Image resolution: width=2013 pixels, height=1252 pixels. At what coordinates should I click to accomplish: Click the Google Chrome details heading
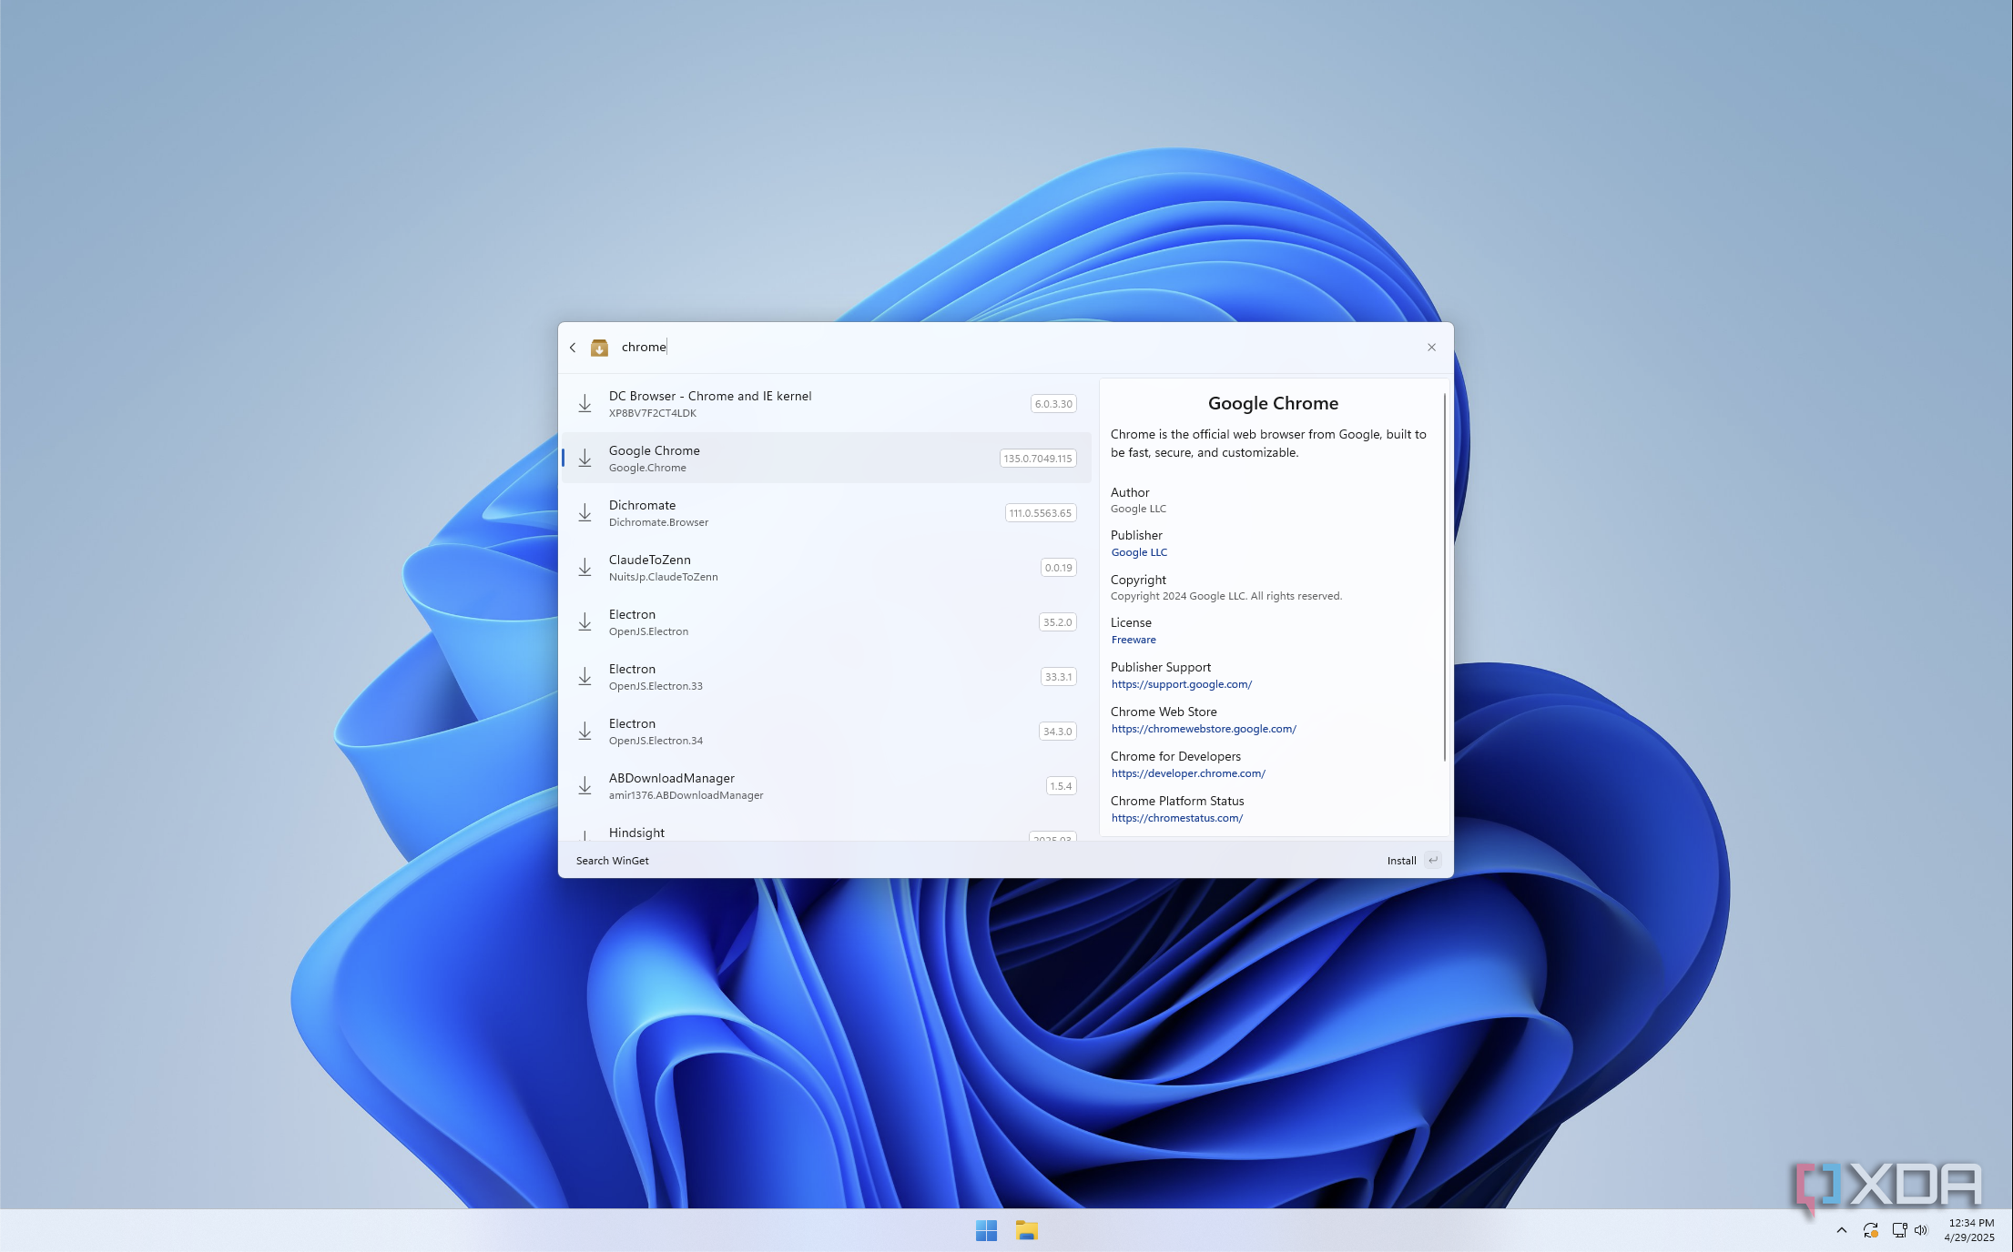point(1273,403)
